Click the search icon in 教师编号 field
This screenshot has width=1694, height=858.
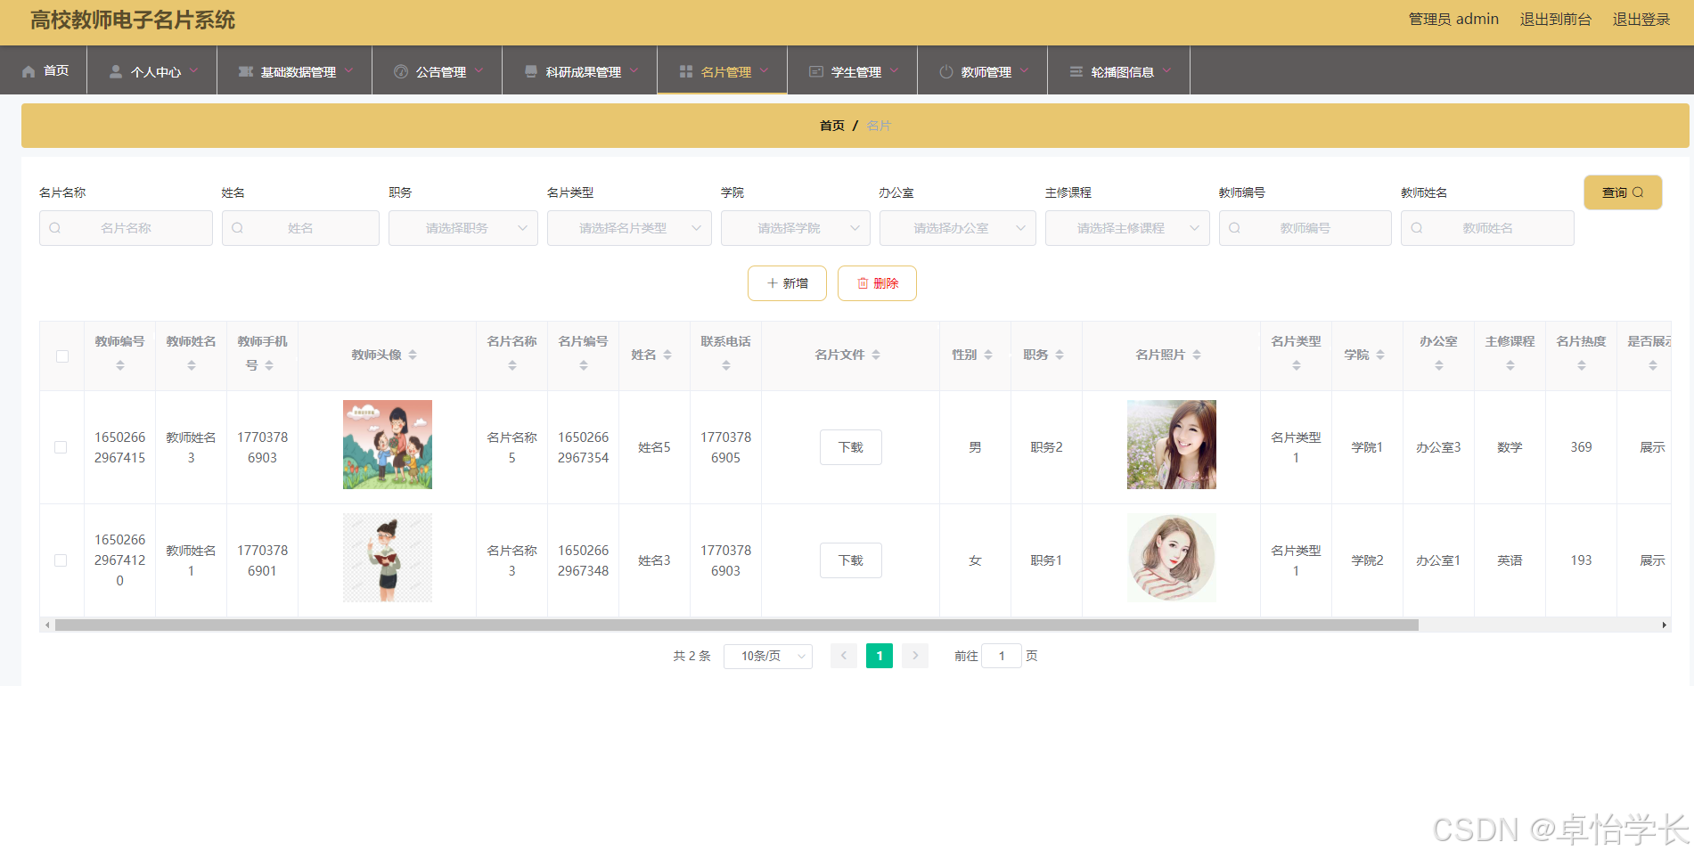[1234, 228]
